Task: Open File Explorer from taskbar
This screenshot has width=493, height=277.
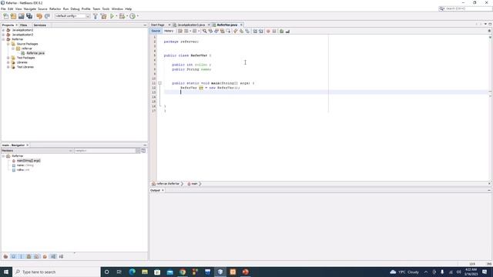Action: click(x=145, y=272)
